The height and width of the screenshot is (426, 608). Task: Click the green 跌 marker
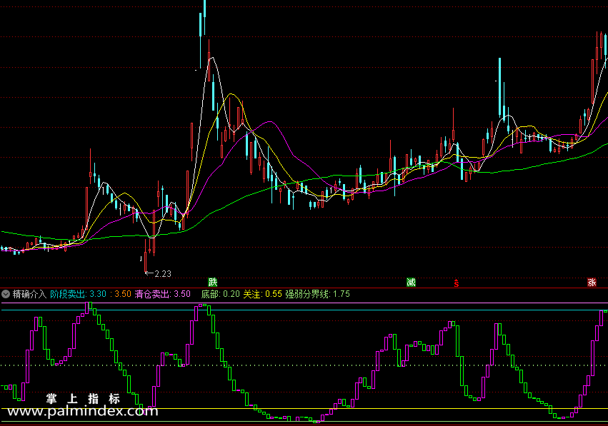click(x=212, y=282)
